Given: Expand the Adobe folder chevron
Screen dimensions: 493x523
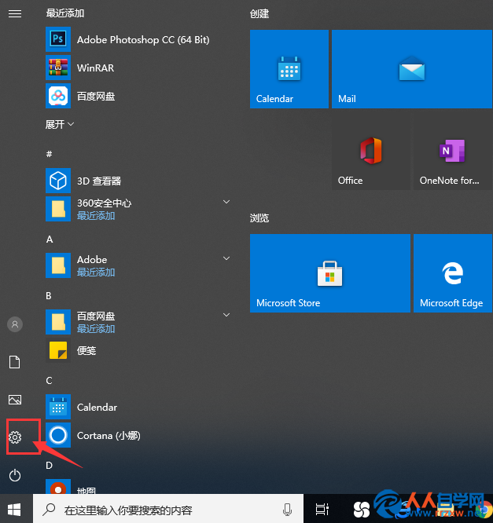Looking at the screenshot, I should (x=226, y=258).
